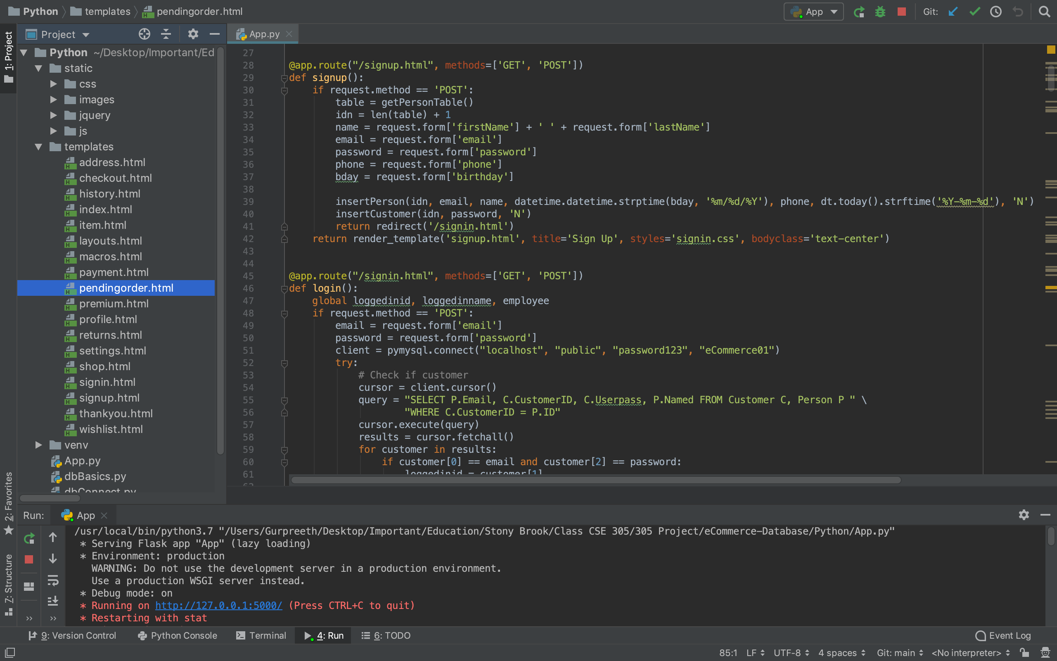Click the Debug bug icon in toolbar
Screen dimensions: 1057x661
880,12
